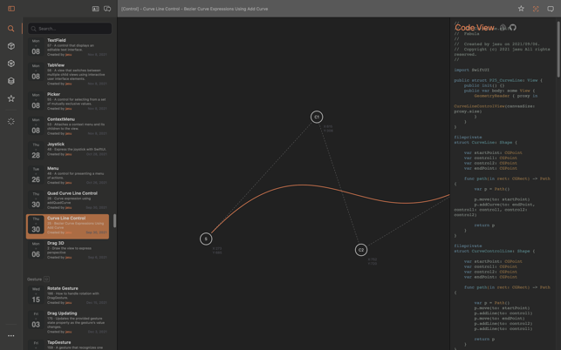561x350 pixels.
Task: Open favorites star in left sidebar
Action: tap(11, 98)
